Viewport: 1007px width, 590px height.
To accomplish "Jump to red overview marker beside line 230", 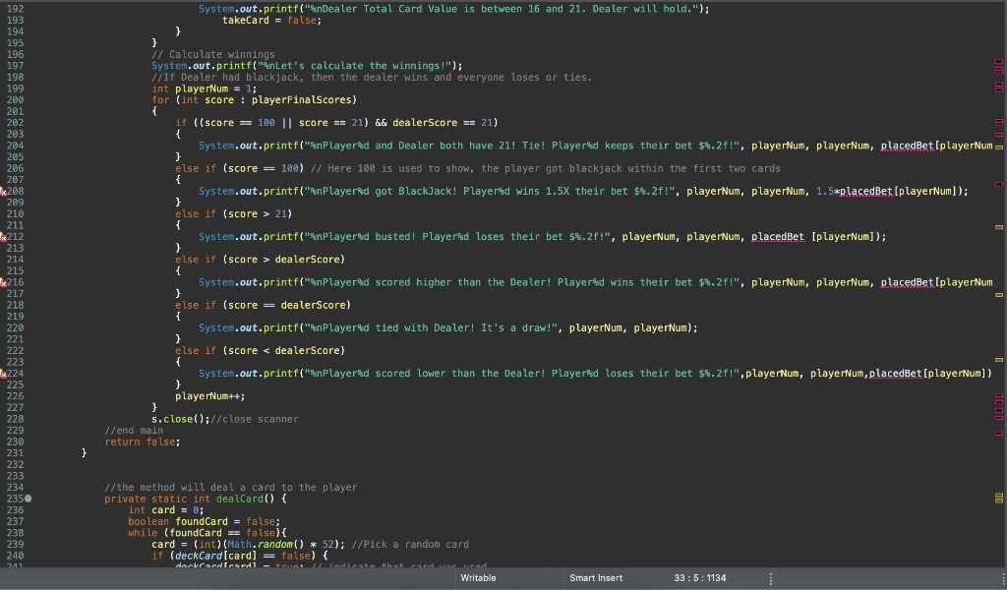I will tap(999, 434).
